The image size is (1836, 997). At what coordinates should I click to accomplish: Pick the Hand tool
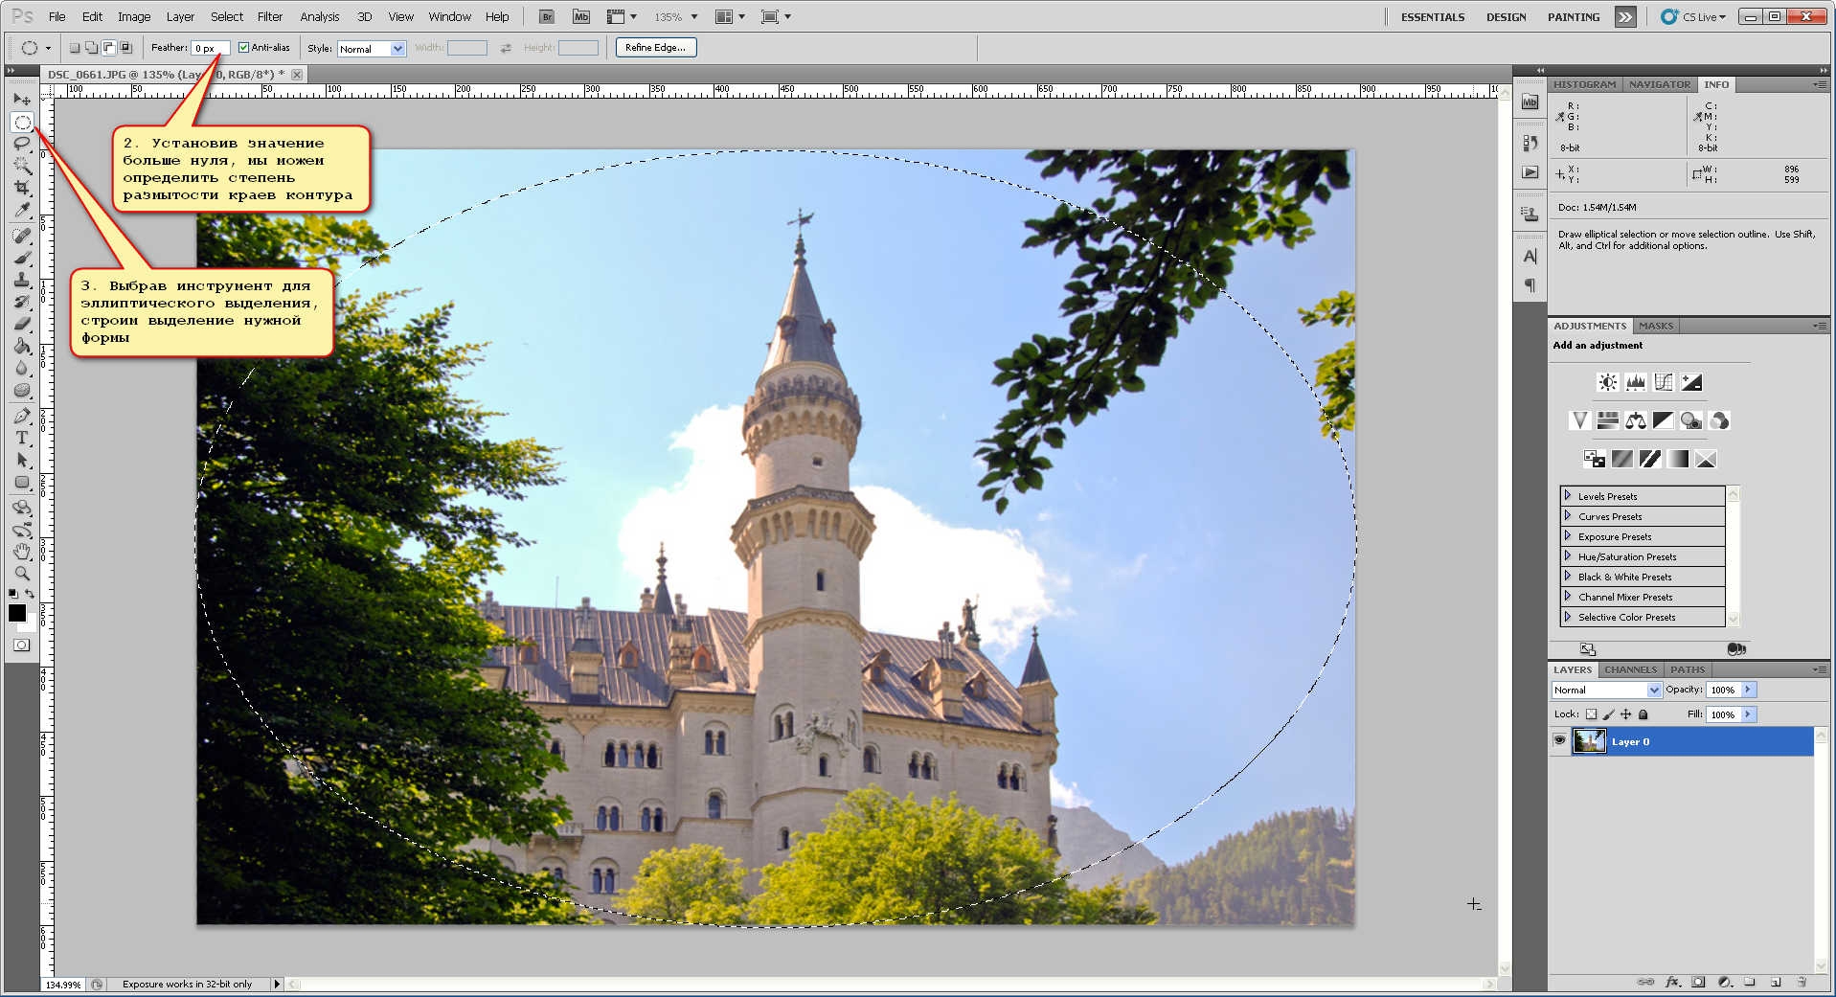click(22, 552)
